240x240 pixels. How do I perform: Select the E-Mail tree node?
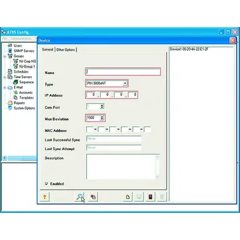18,87
